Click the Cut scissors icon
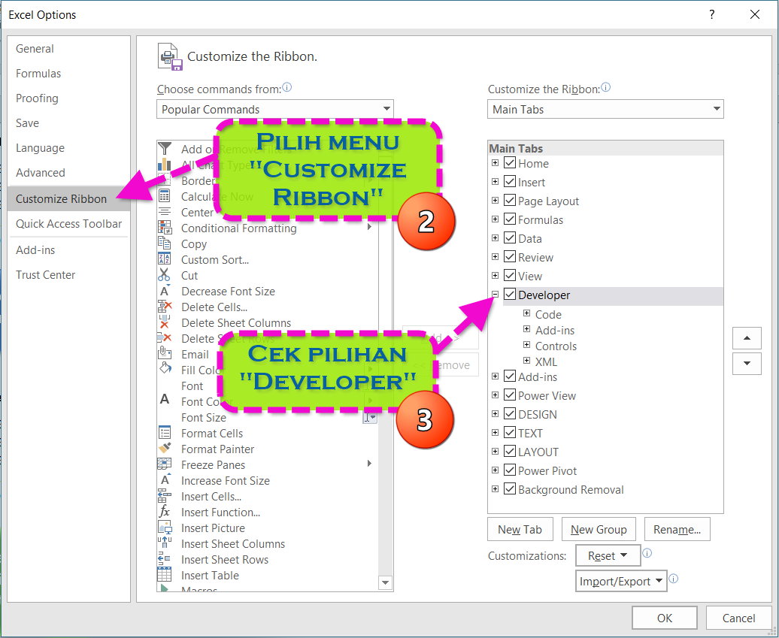The width and height of the screenshot is (779, 638). [x=165, y=275]
